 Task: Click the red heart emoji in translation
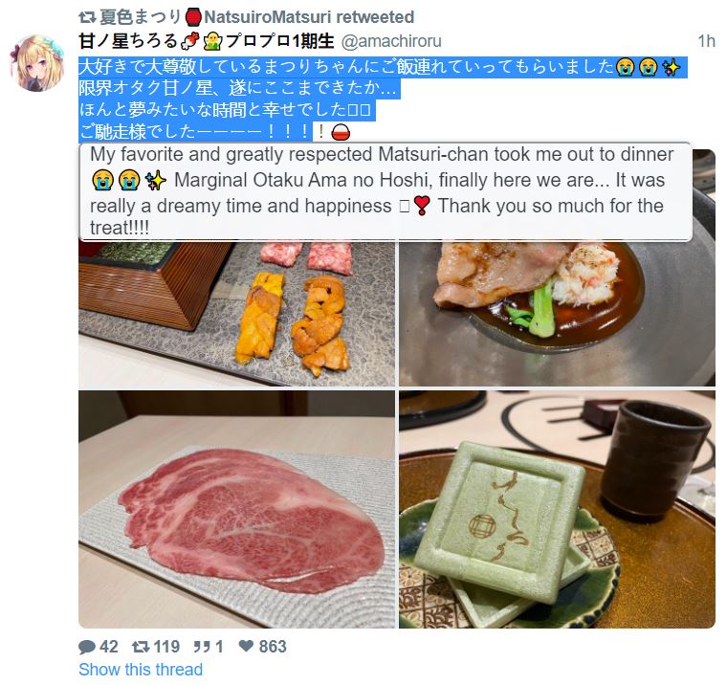(x=422, y=206)
